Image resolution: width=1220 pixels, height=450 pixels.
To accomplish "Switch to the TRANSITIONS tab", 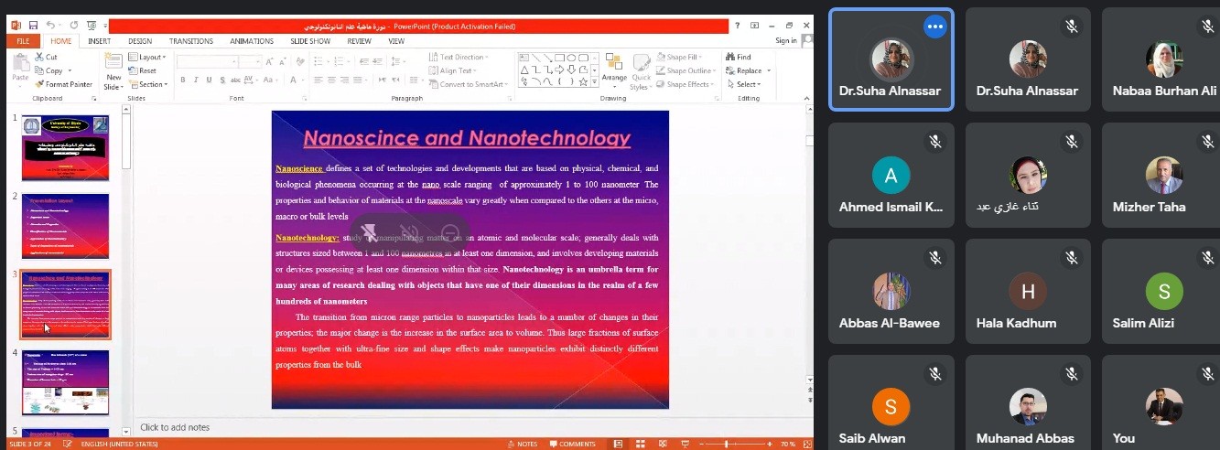I will [191, 41].
